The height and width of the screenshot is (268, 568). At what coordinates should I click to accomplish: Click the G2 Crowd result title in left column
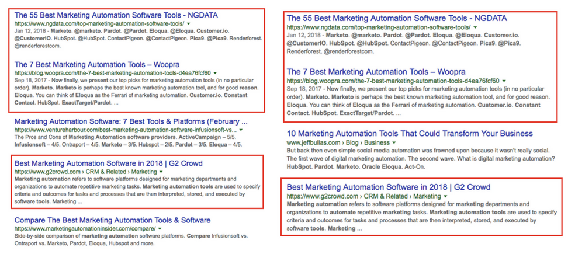(108, 163)
